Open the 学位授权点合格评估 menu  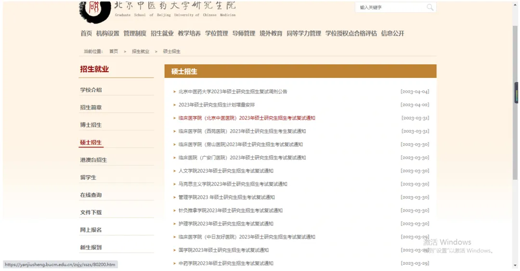pyautogui.click(x=351, y=34)
